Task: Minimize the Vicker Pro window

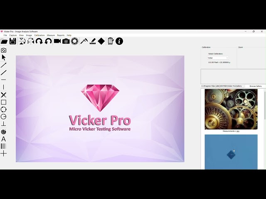Action: tap(246, 32)
